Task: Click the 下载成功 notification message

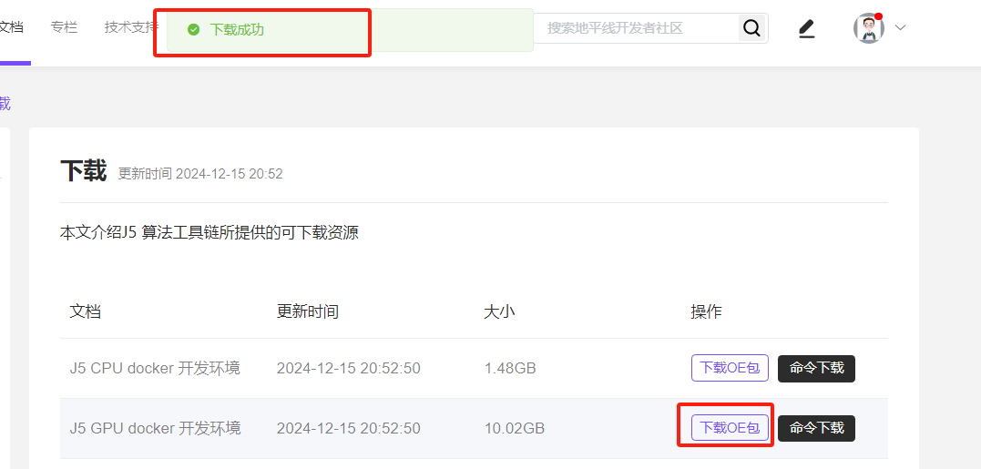Action: 237,30
